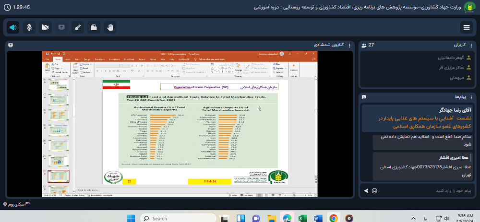The width and height of the screenshot is (480, 222).
Task: Click the taskbar Search box
Action: tap(168, 218)
